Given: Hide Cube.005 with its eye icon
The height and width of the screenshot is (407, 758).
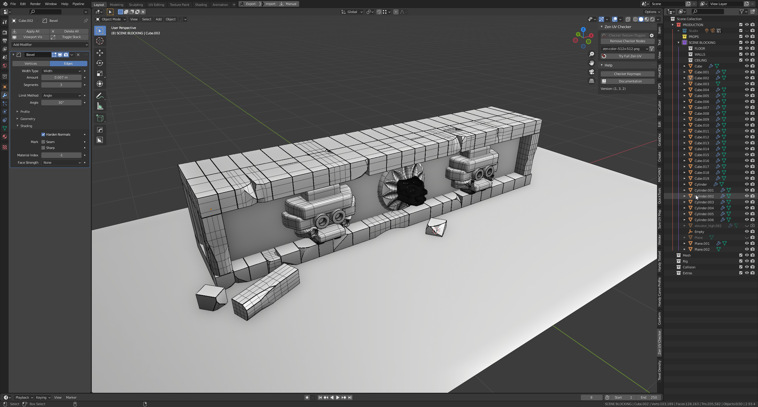Looking at the screenshot, I should coord(746,96).
